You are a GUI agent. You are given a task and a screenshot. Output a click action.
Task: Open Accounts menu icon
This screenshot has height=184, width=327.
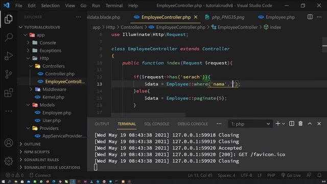click(x=8, y=143)
